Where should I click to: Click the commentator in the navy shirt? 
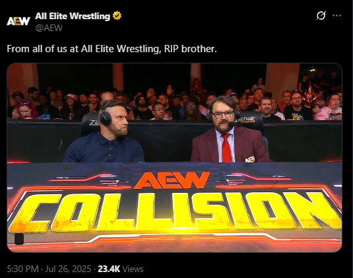(106, 132)
